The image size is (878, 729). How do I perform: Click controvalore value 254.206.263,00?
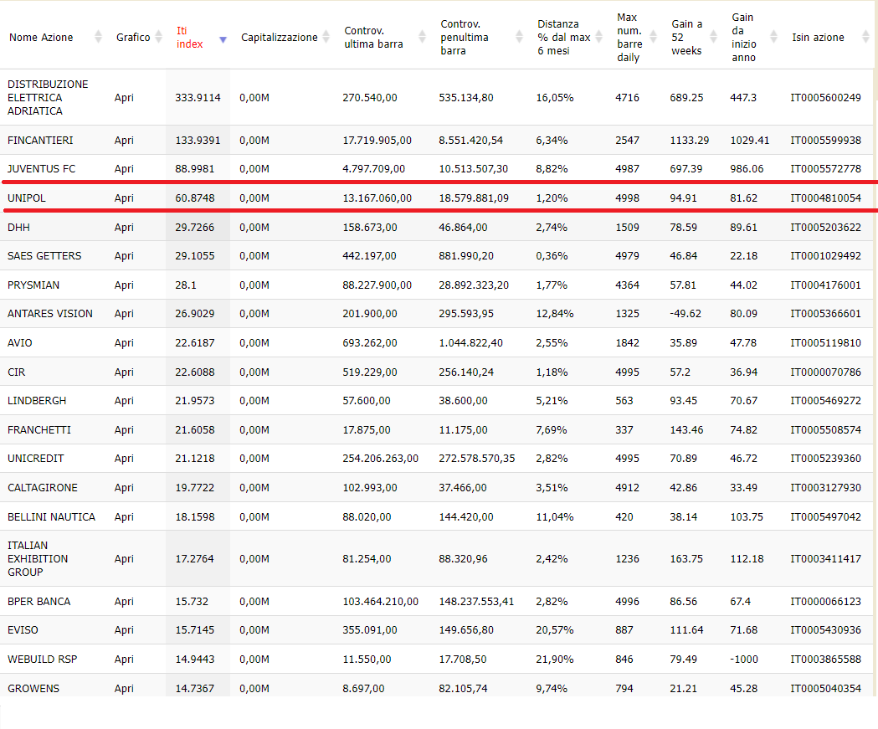click(x=380, y=458)
